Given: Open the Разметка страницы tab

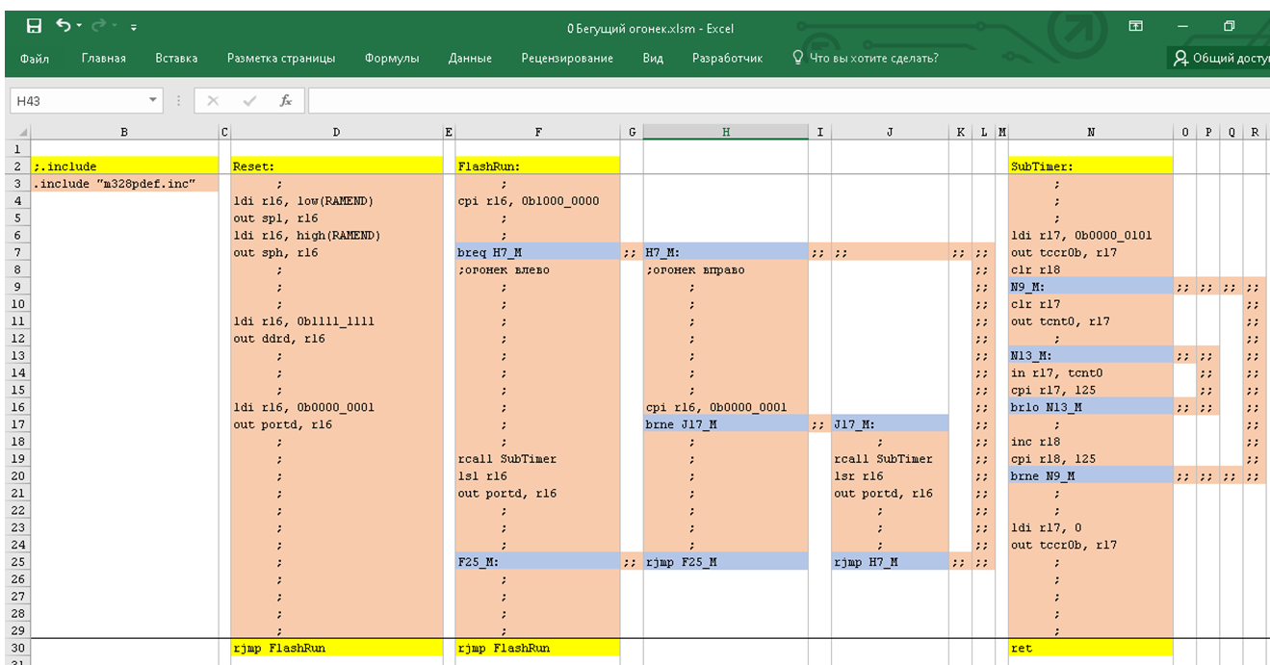Looking at the screenshot, I should pyautogui.click(x=281, y=59).
